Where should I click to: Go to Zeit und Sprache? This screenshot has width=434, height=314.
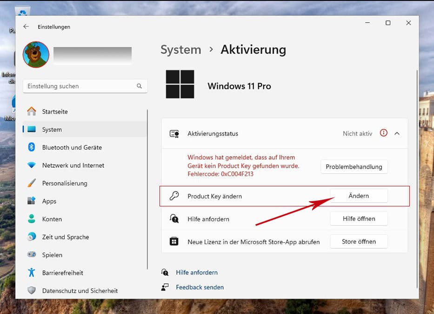click(x=65, y=237)
